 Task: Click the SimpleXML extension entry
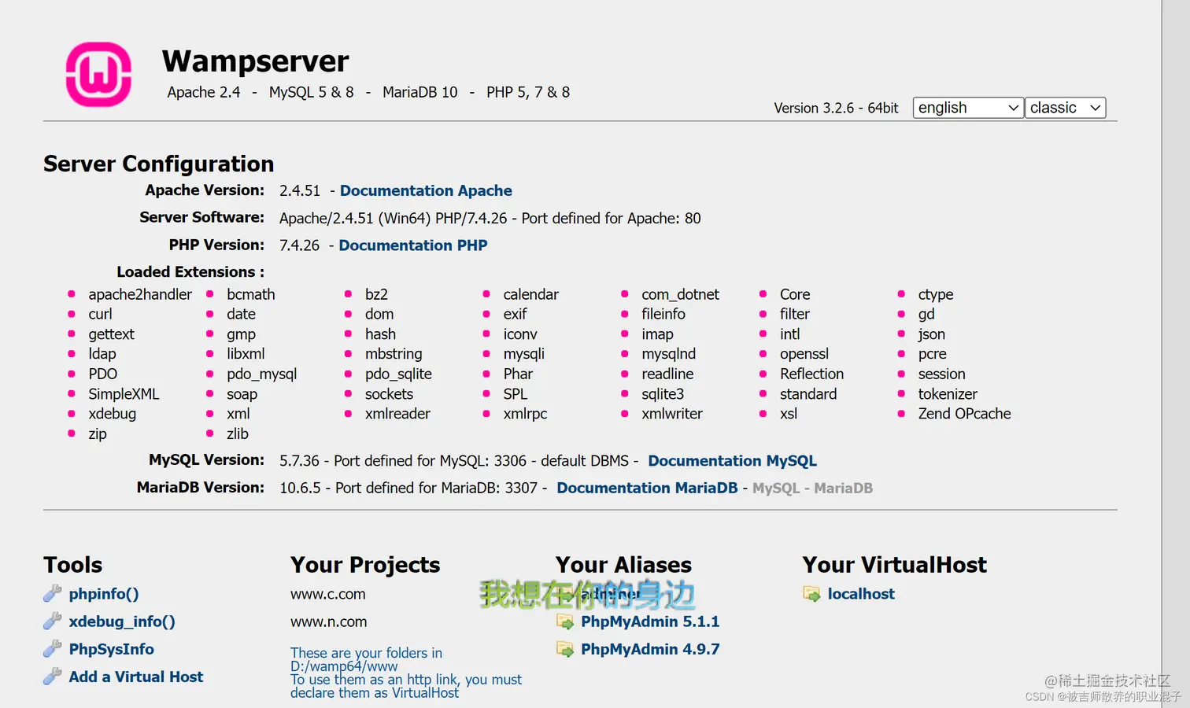point(124,394)
